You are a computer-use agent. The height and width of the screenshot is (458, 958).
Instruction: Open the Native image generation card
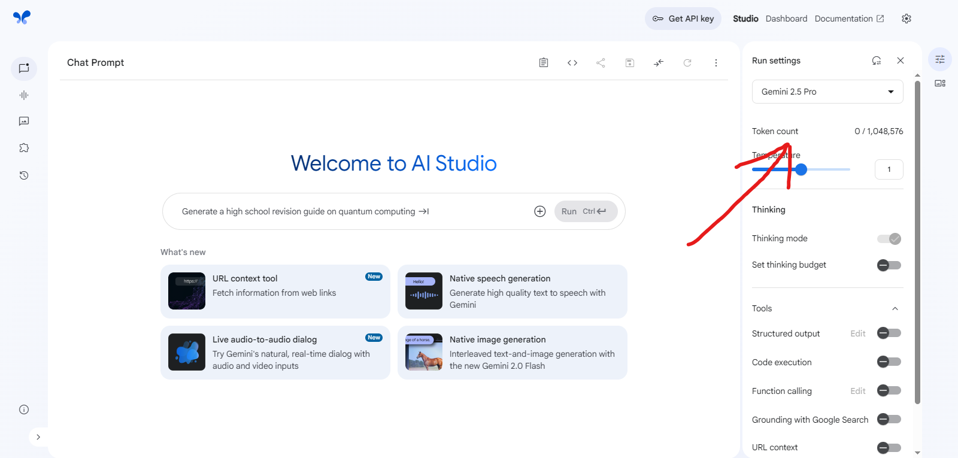[x=513, y=353]
